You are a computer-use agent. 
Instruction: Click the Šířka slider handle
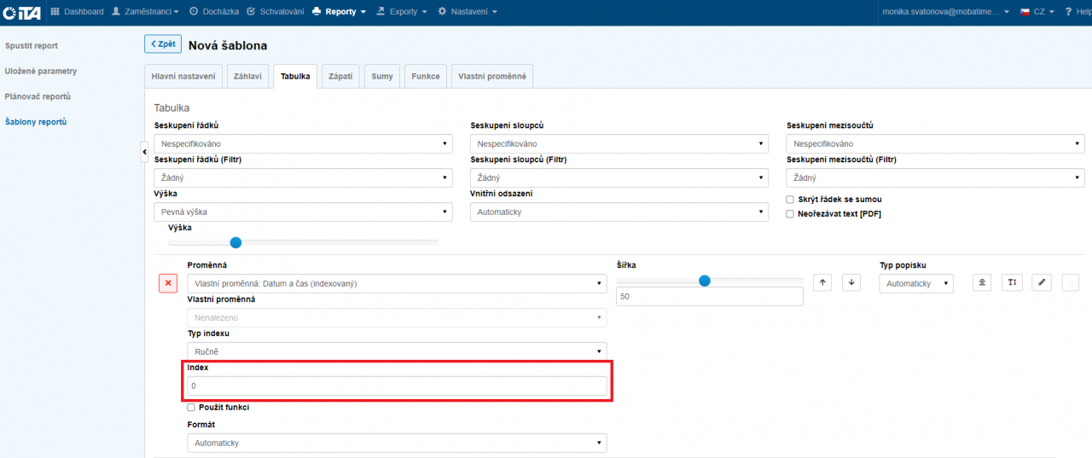(x=705, y=281)
